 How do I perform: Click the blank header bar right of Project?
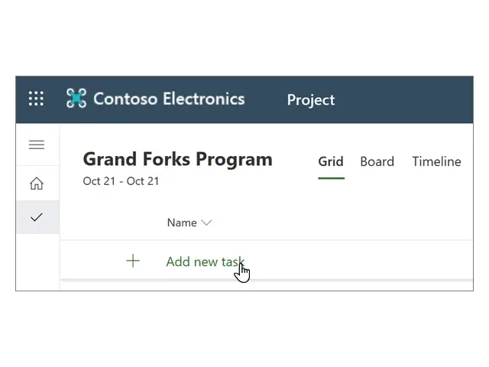coord(405,99)
